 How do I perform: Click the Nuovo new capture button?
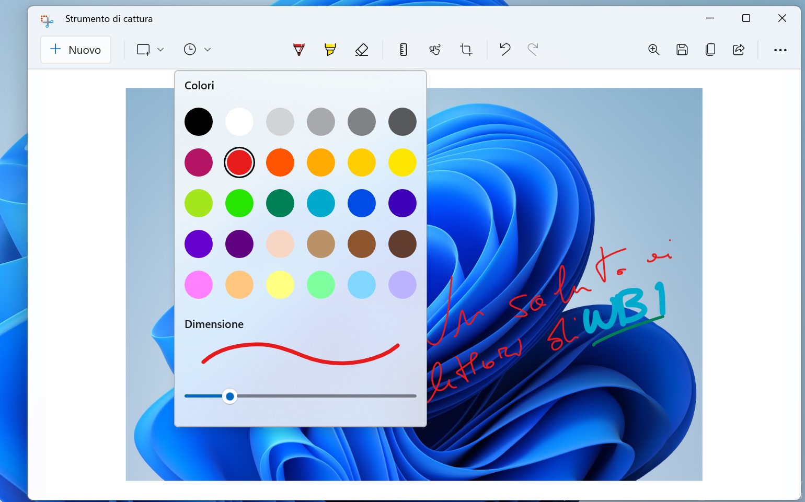tap(76, 50)
